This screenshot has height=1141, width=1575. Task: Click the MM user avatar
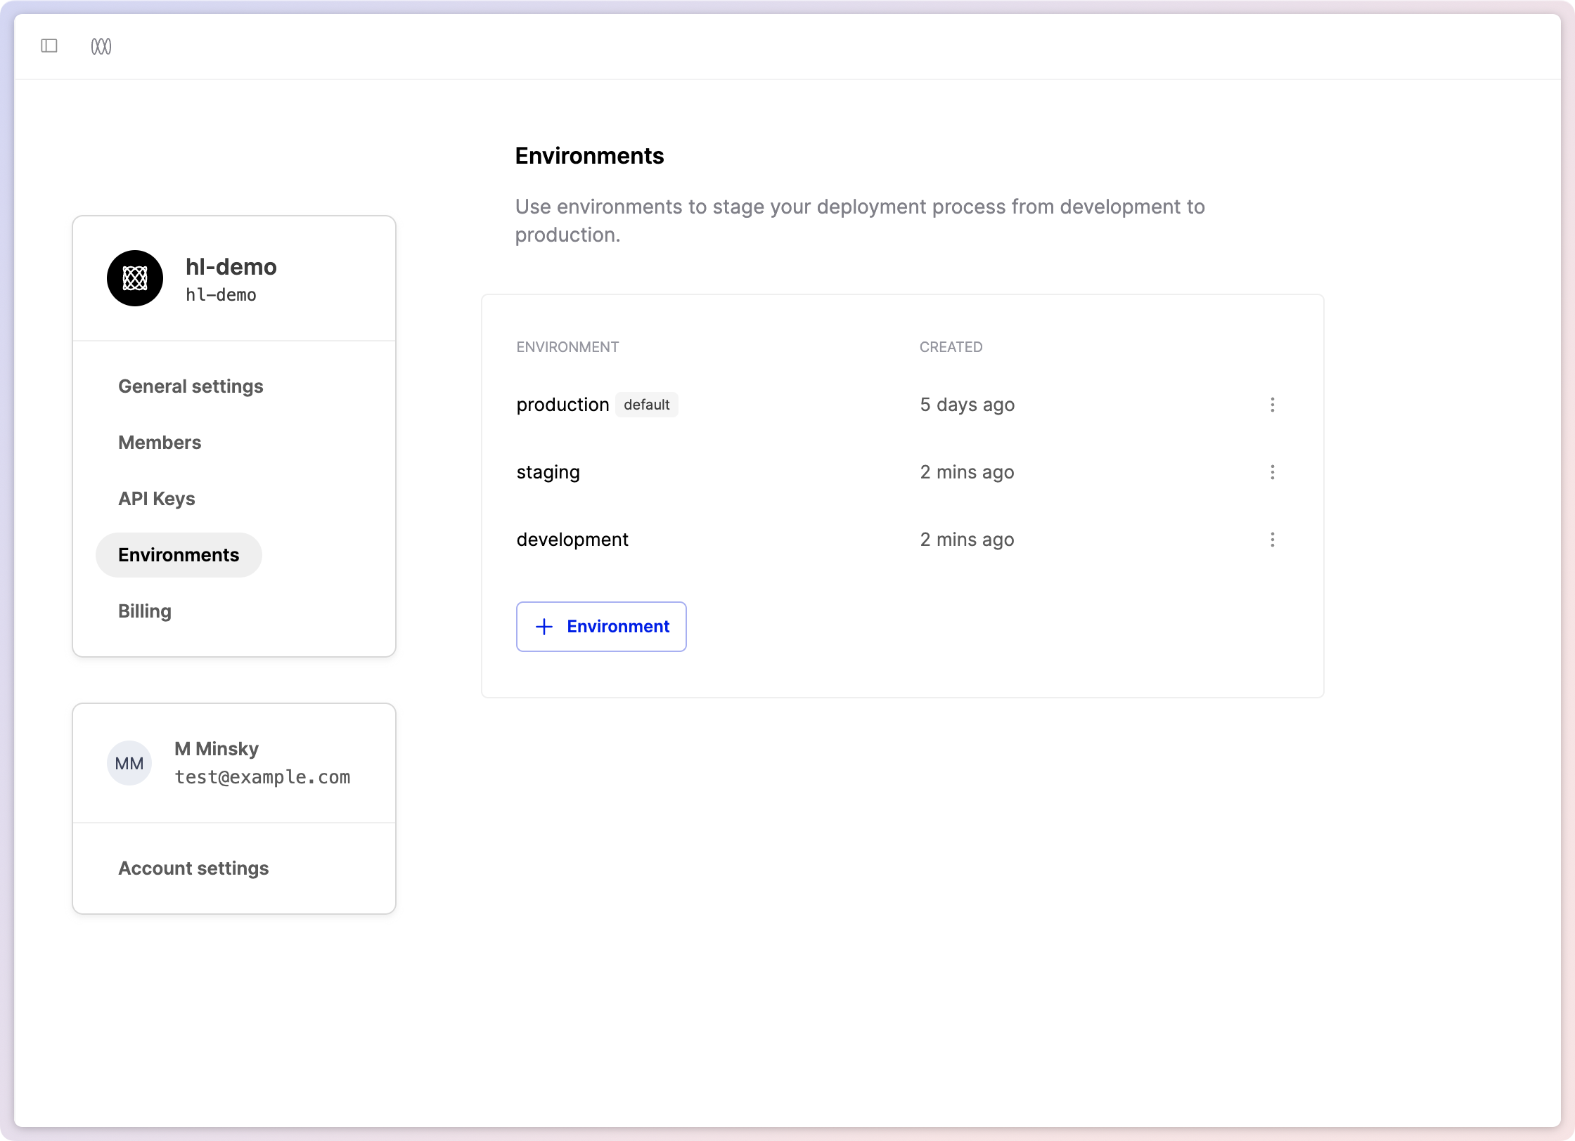tap(129, 763)
